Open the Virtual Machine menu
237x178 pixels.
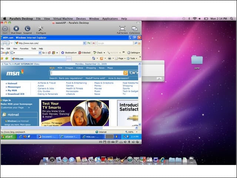[x=63, y=19]
